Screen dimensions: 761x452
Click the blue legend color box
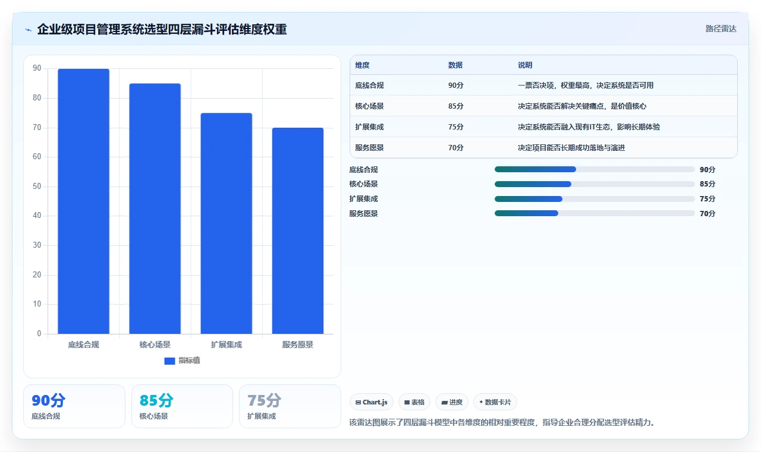tap(169, 361)
